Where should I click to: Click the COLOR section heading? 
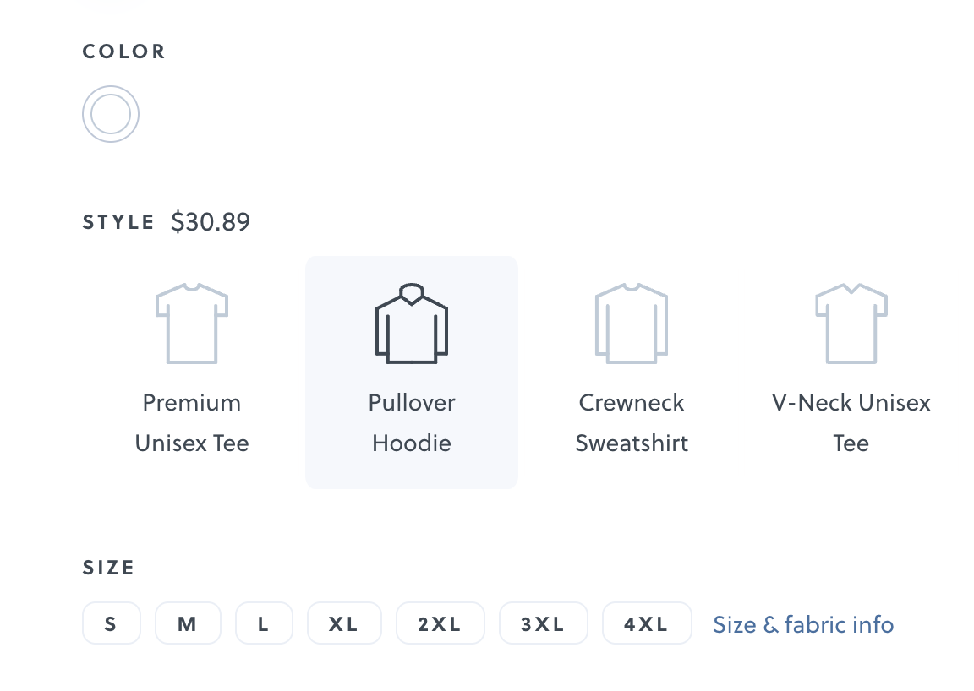[123, 52]
